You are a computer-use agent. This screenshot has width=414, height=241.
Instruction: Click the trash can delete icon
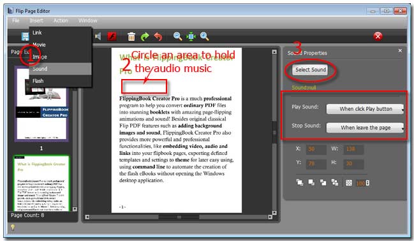pyautogui.click(x=131, y=36)
